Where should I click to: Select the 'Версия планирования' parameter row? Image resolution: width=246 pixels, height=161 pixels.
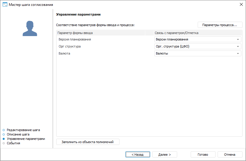75,39
